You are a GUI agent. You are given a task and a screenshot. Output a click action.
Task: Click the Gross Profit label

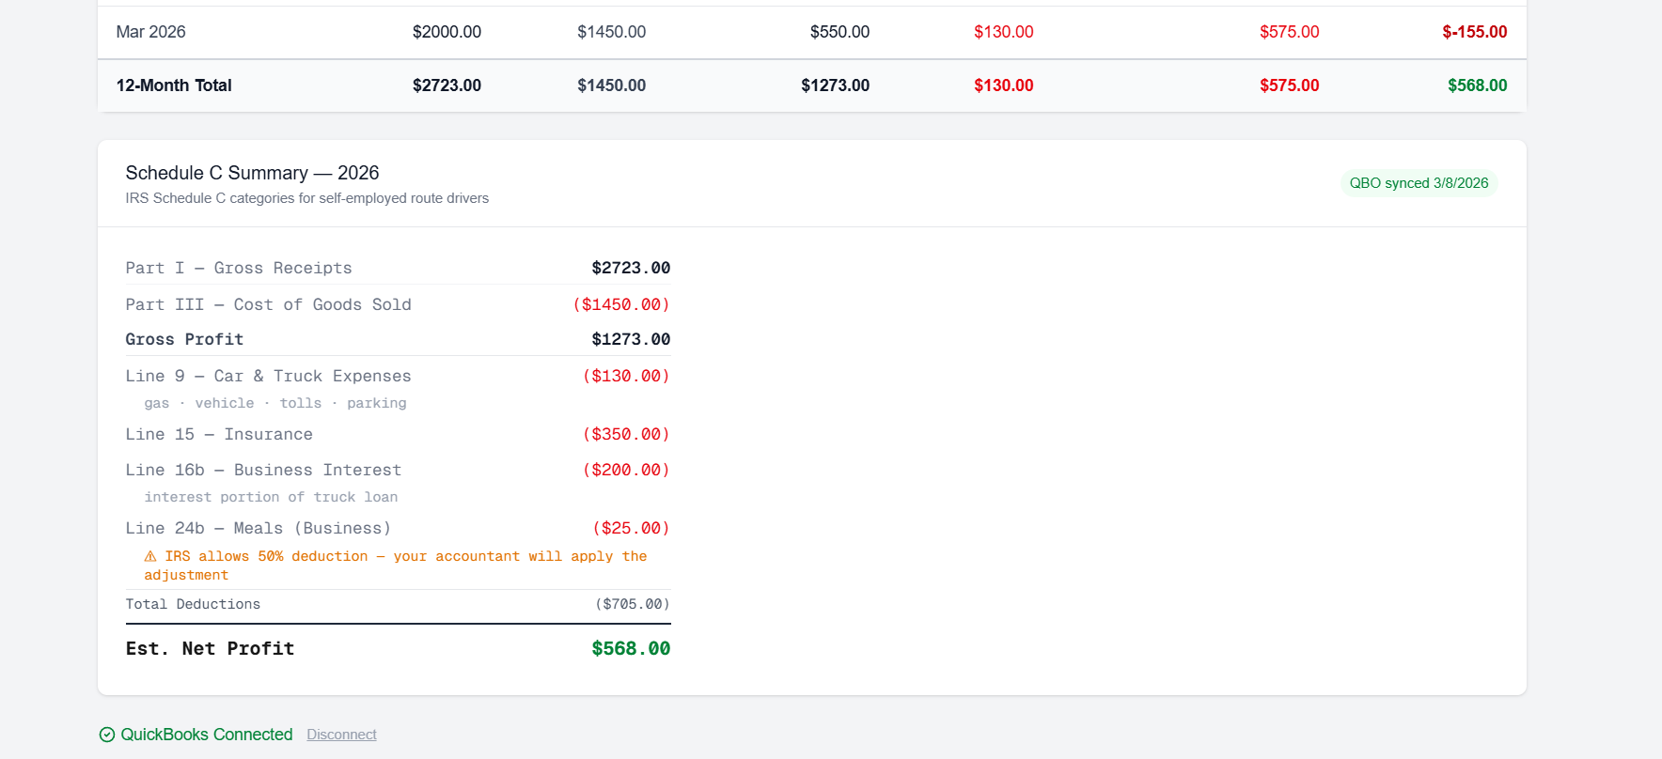[x=184, y=339]
